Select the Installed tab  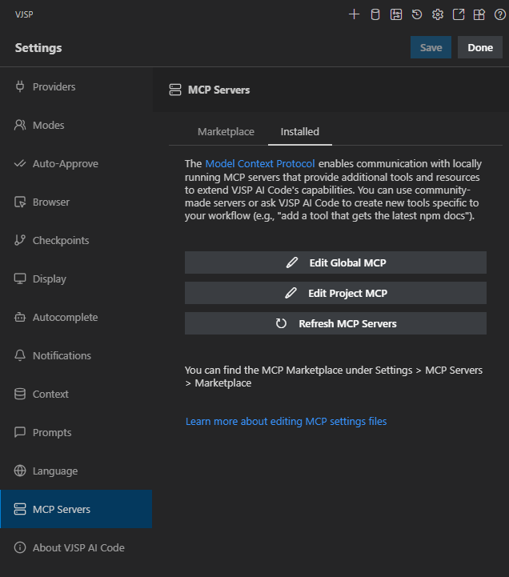pyautogui.click(x=299, y=132)
